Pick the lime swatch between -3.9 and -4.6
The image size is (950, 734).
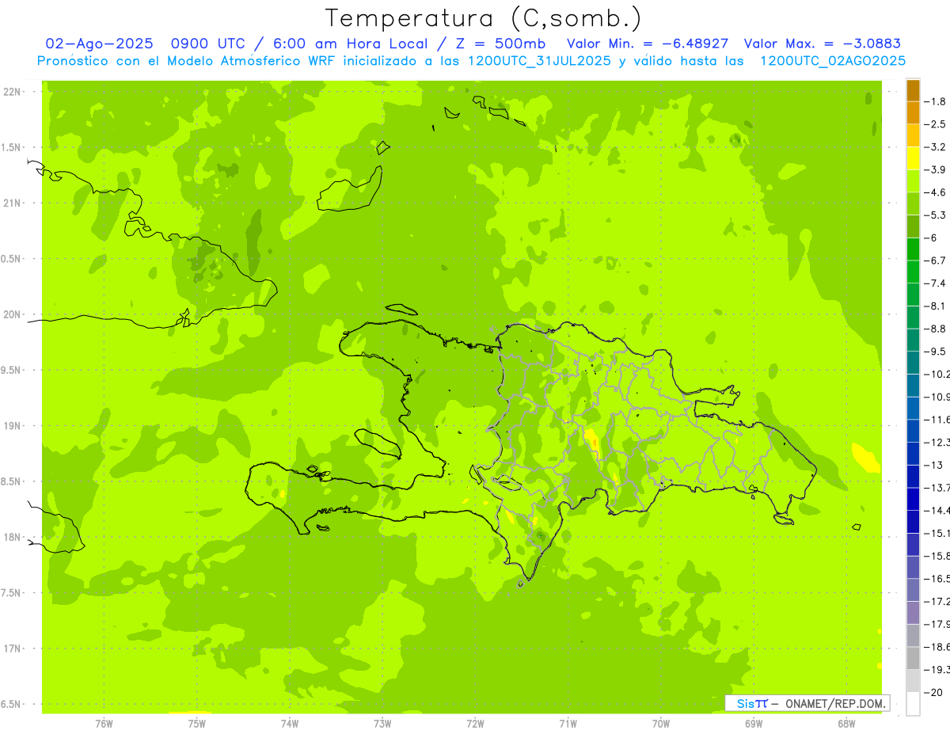[x=913, y=181]
